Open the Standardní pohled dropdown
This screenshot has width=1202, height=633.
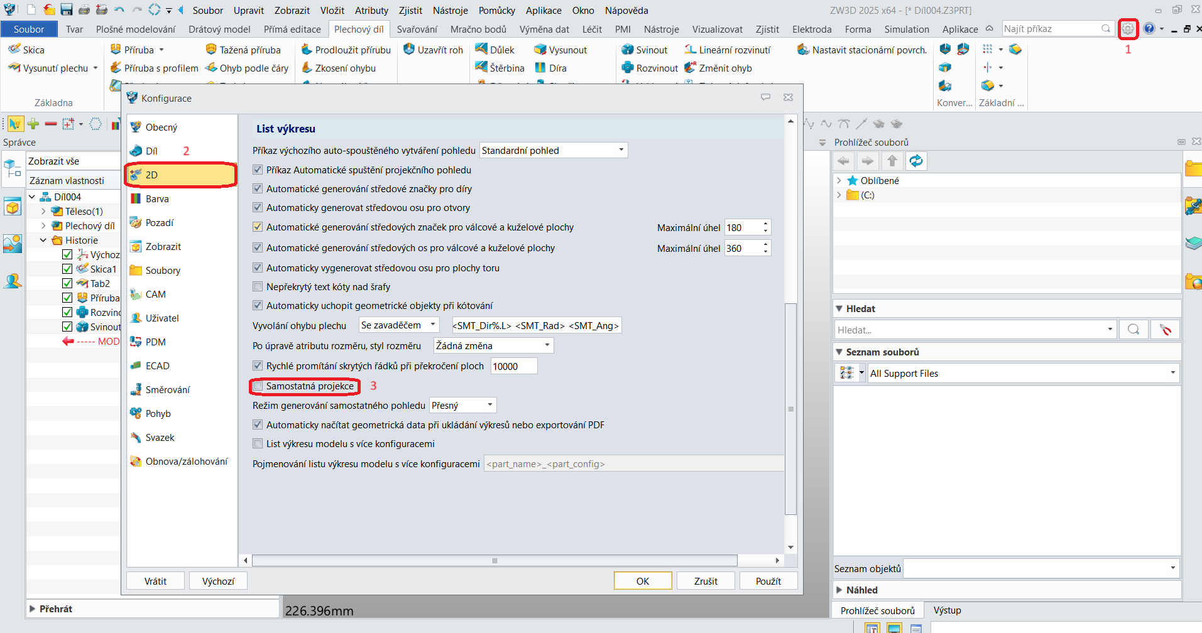pos(554,150)
